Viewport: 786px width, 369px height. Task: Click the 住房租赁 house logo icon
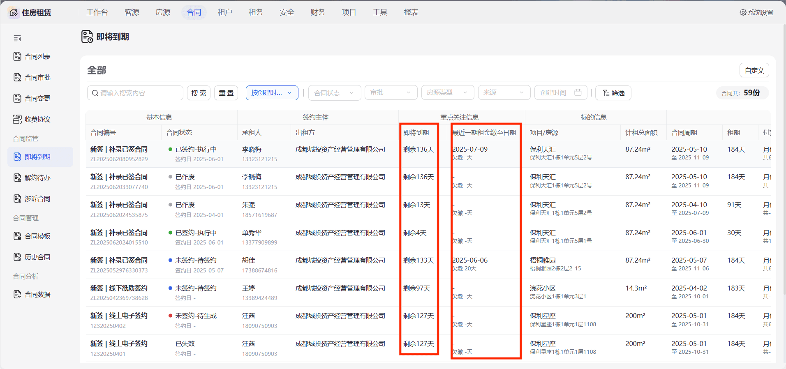[14, 12]
